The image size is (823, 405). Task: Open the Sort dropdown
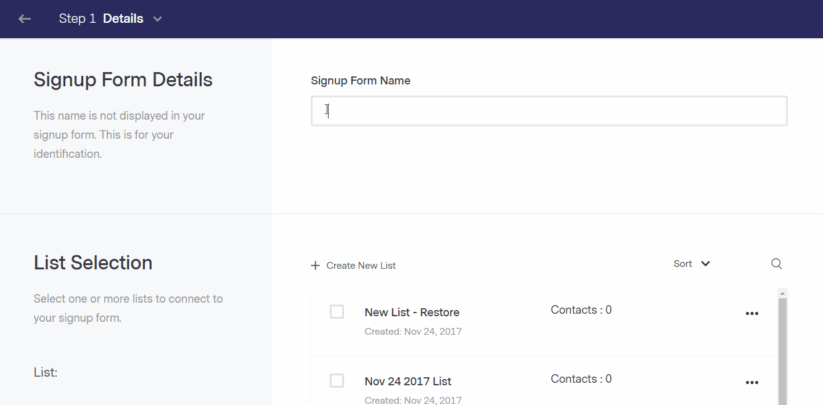692,264
